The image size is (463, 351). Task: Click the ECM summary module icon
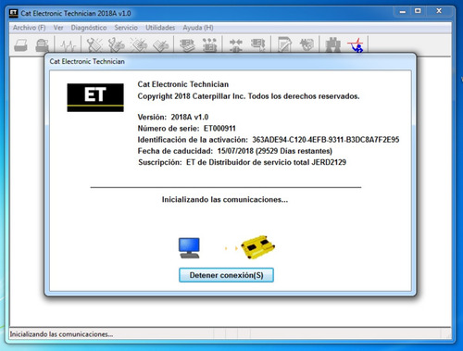187,45
